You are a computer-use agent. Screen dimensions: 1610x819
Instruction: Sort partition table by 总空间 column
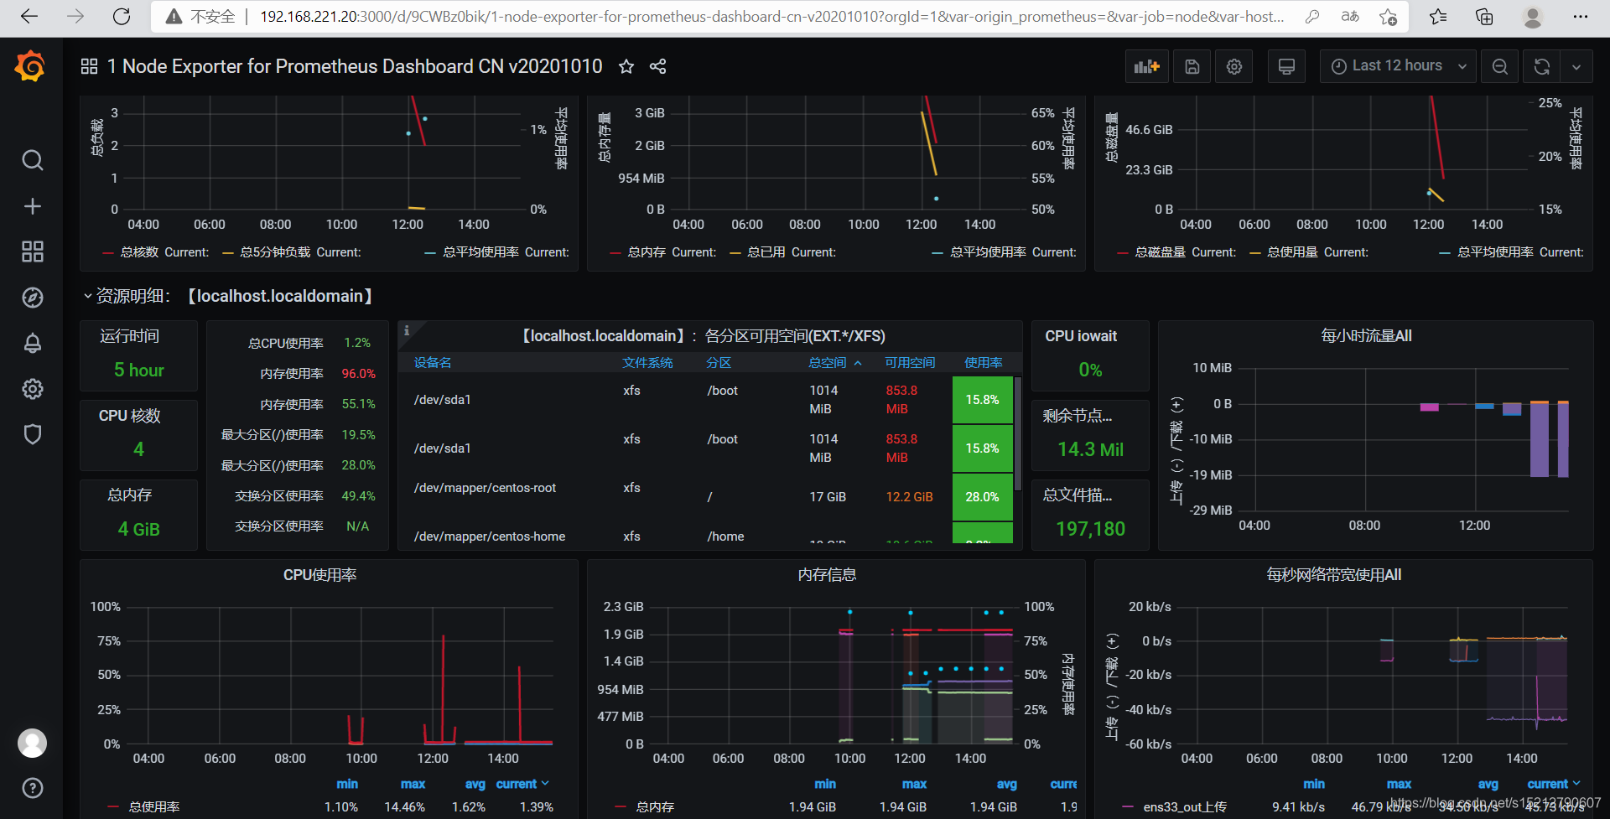point(835,362)
